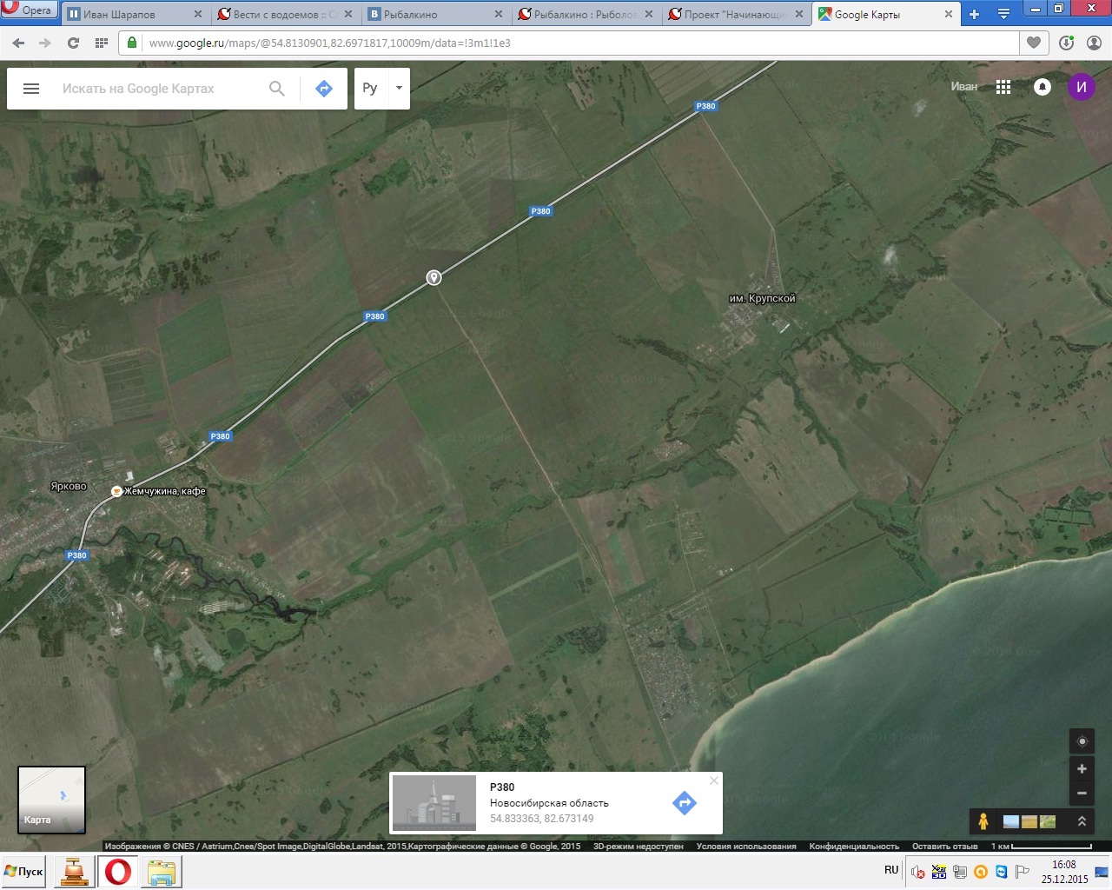Open the Условия использования link

(x=745, y=846)
